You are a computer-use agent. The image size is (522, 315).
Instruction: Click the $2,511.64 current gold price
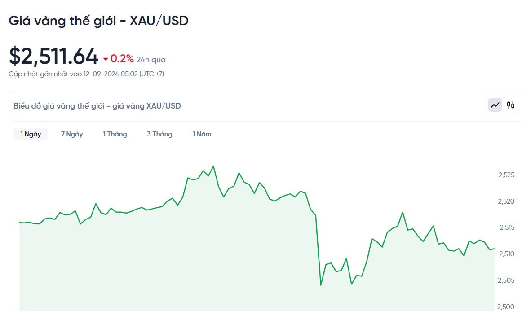coord(53,57)
